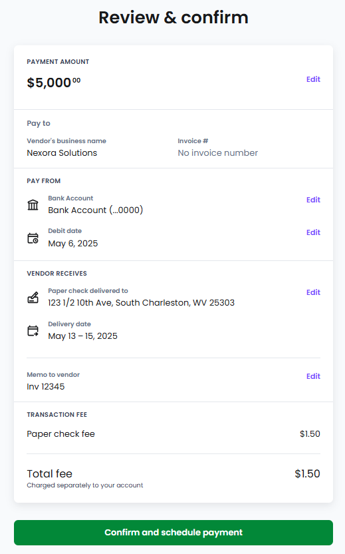Click the $5,000 payment amount

54,83
